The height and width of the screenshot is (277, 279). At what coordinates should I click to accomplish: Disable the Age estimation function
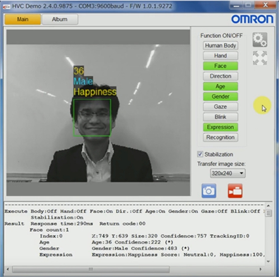coord(220,86)
